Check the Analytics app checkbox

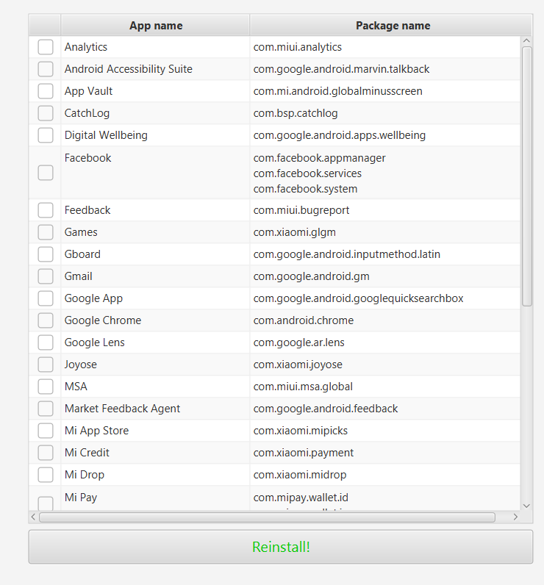[x=46, y=47]
